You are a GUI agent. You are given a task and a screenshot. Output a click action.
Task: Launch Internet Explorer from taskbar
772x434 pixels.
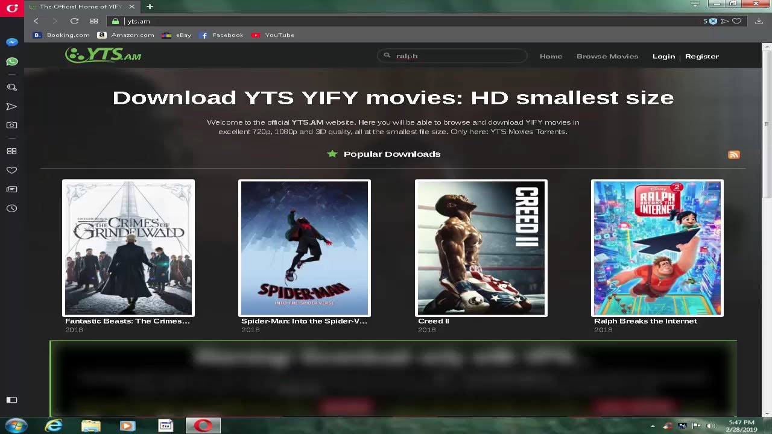click(x=54, y=426)
